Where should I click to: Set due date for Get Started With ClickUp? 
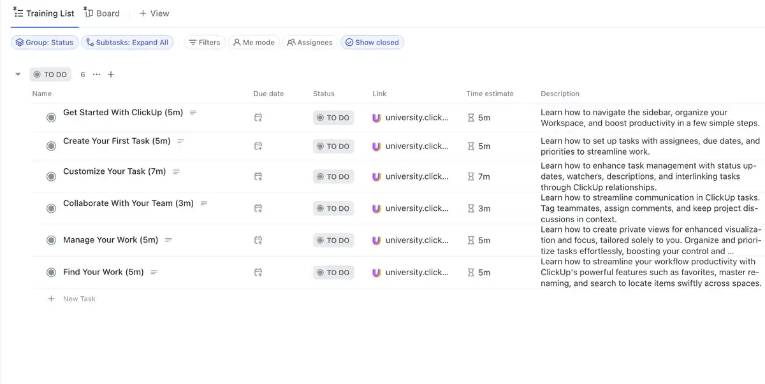258,118
